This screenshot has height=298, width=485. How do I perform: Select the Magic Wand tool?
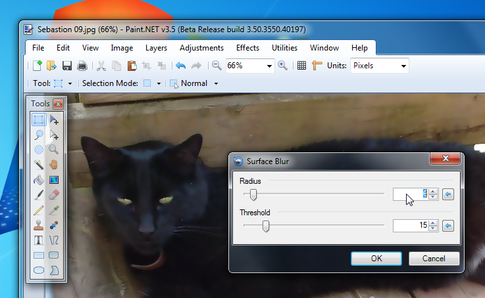[x=39, y=165]
